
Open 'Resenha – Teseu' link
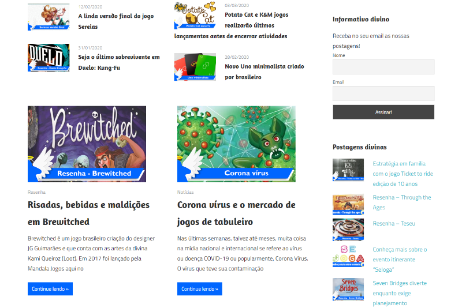(x=394, y=223)
